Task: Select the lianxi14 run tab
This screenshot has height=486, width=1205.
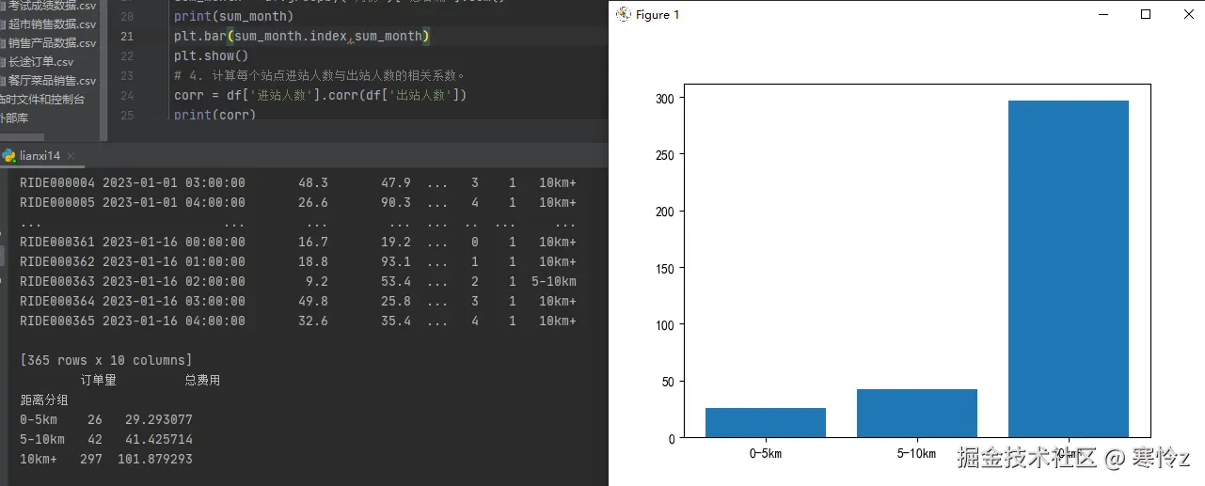Action: [x=40, y=156]
